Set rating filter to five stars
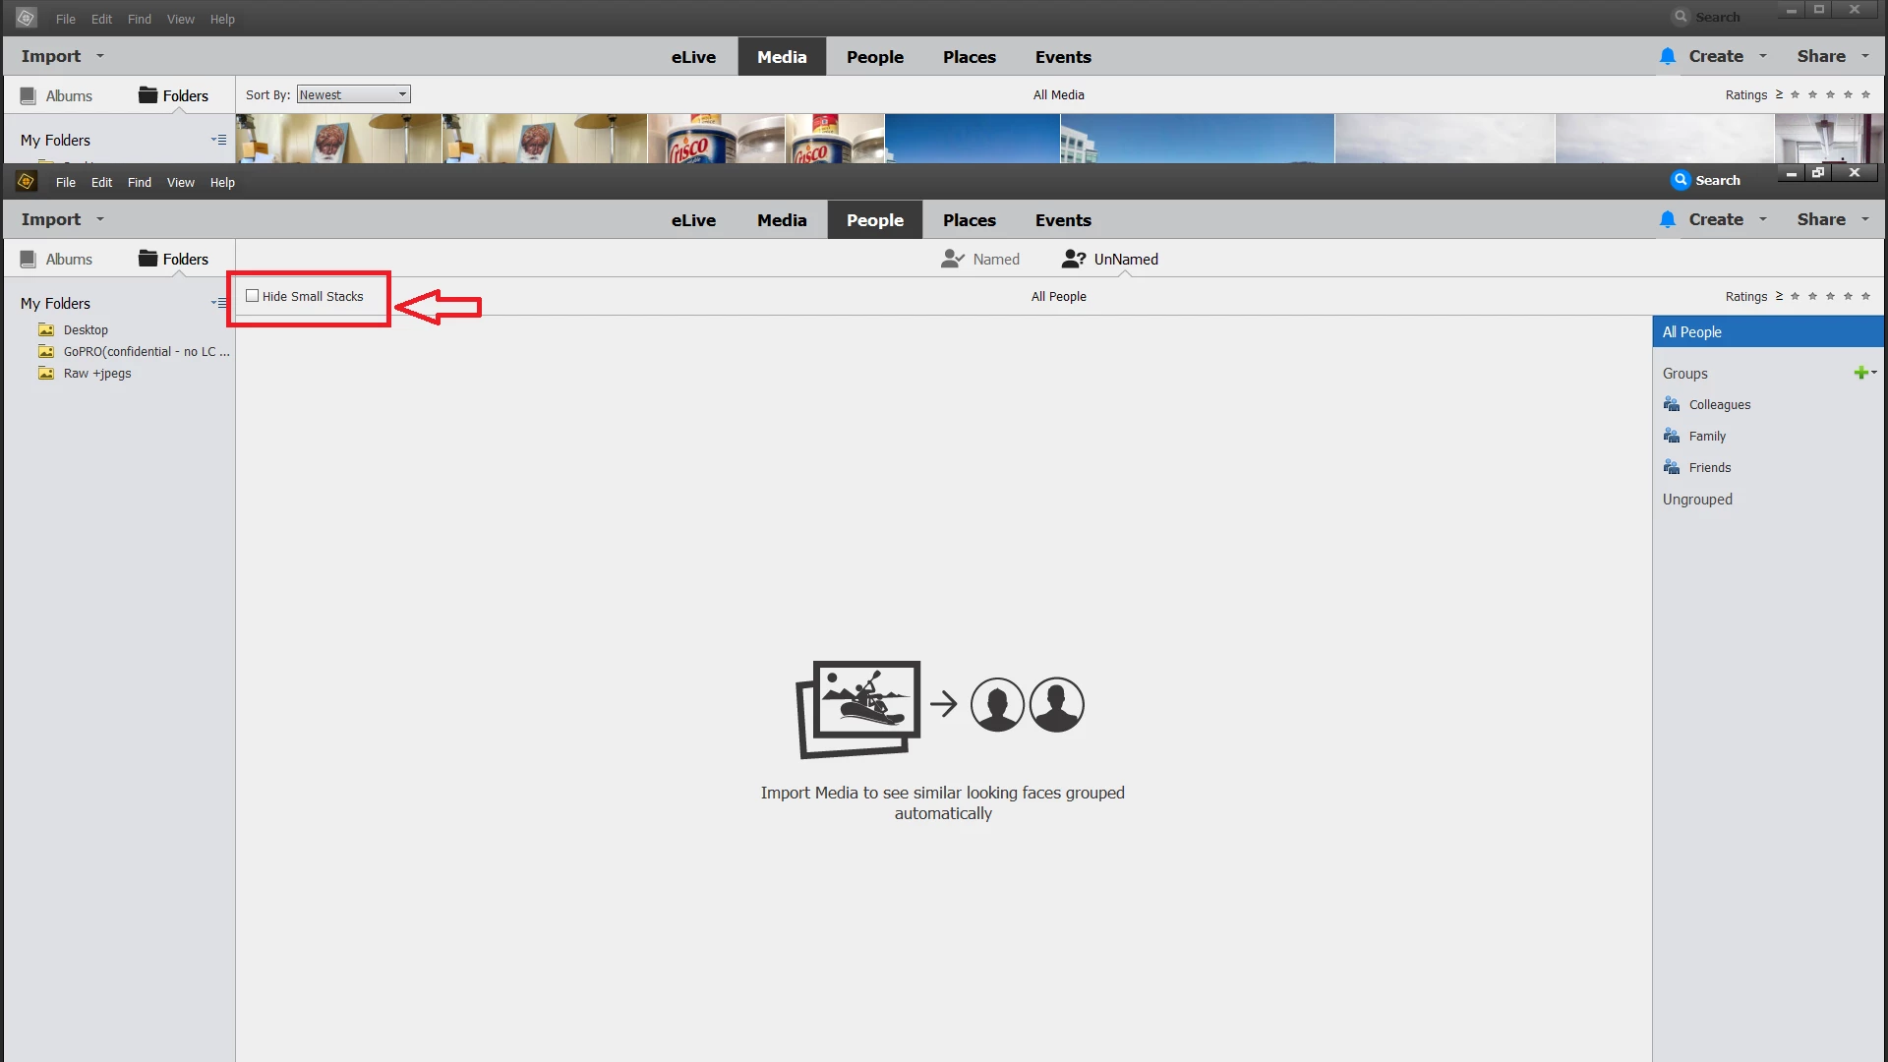 (x=1865, y=296)
